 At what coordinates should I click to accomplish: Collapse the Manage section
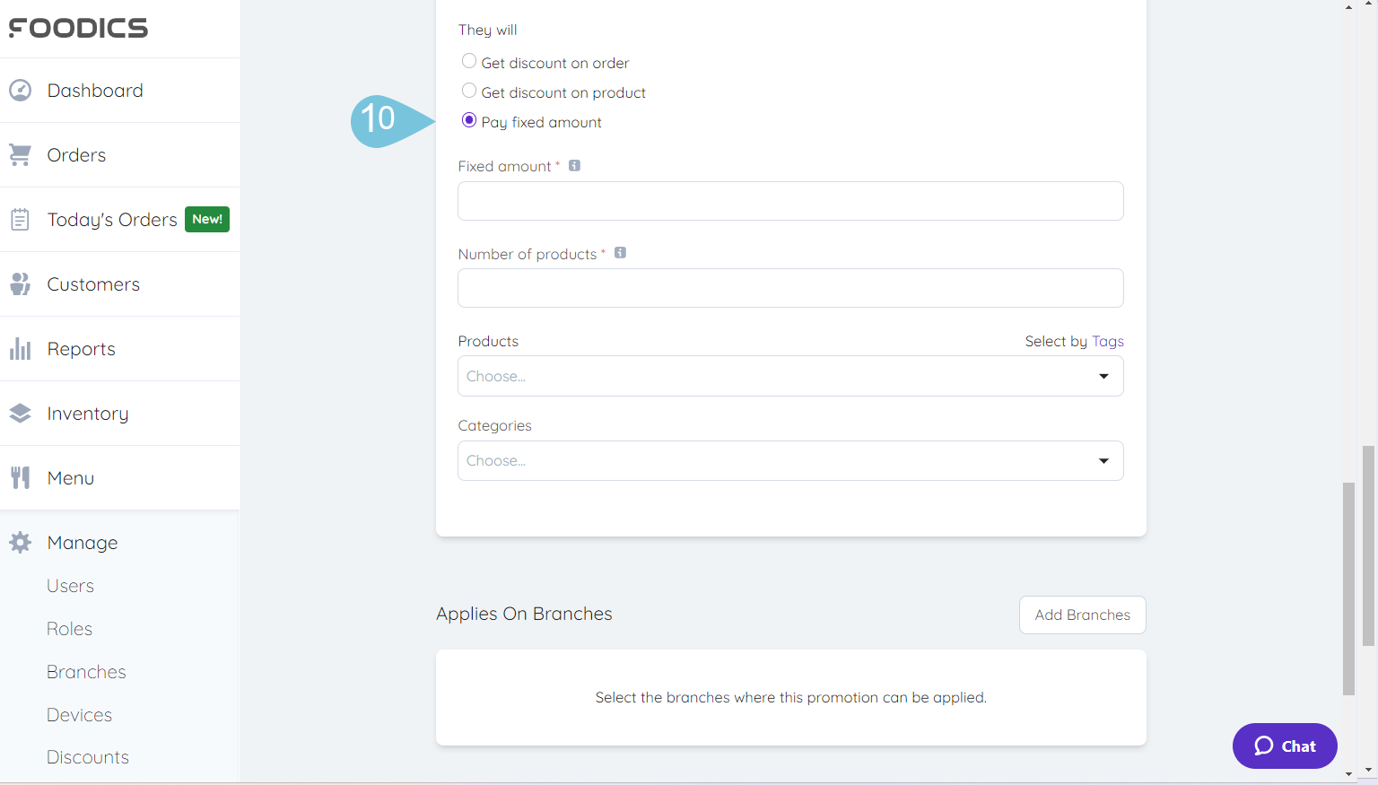(120, 543)
